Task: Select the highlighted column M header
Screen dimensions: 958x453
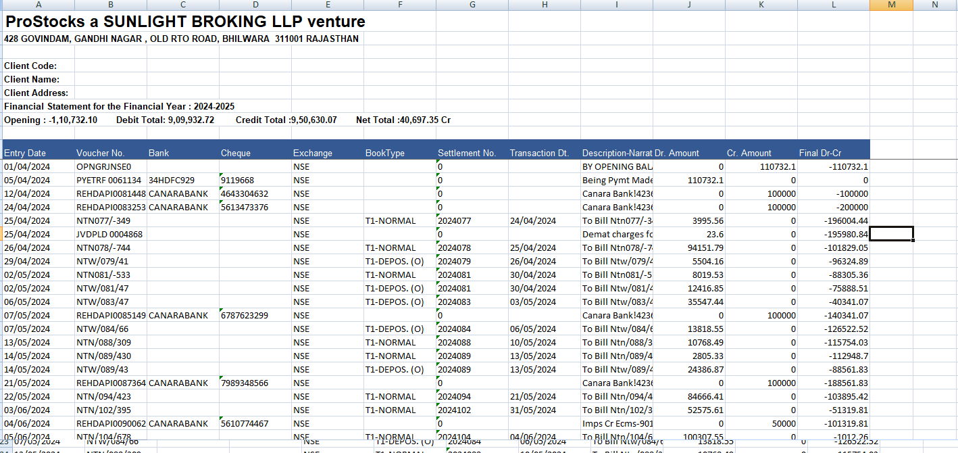Action: coord(892,5)
